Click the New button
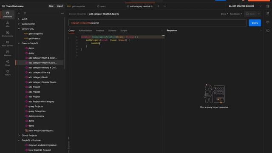 coord(51,6)
